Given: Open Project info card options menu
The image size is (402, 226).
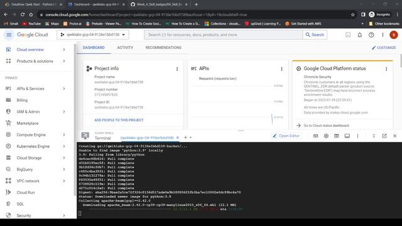Looking at the screenshot, I should (x=177, y=69).
